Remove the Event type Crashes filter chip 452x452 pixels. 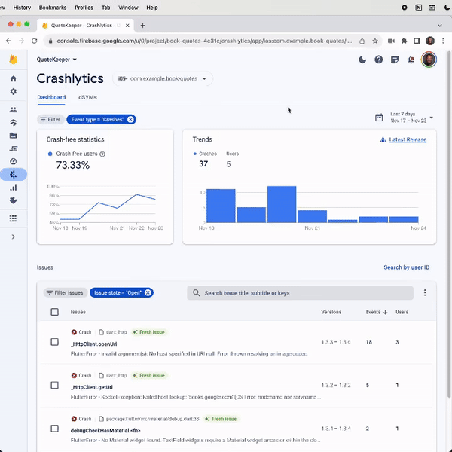[x=130, y=119]
